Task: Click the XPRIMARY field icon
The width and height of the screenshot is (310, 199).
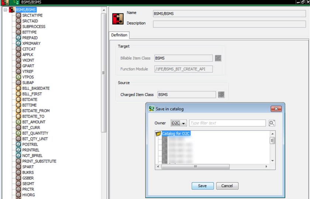Action: (18, 43)
